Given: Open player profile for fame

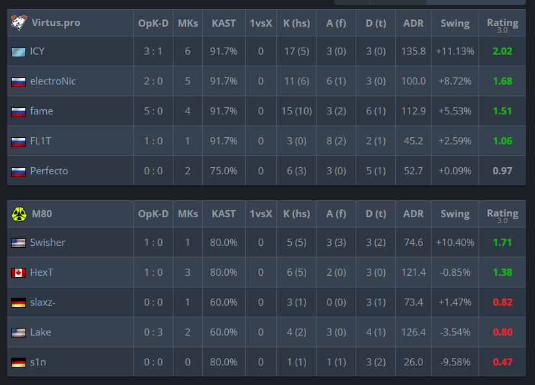Looking at the screenshot, I should (x=42, y=111).
